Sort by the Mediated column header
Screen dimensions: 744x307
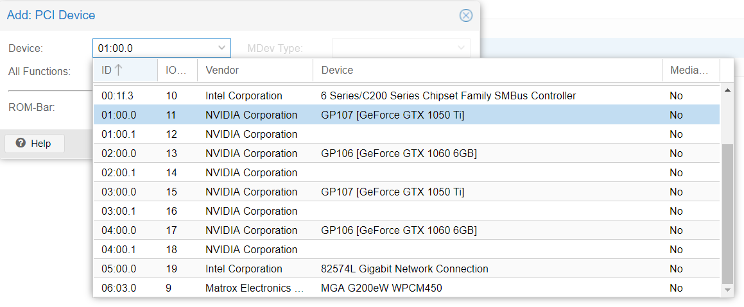tap(691, 70)
